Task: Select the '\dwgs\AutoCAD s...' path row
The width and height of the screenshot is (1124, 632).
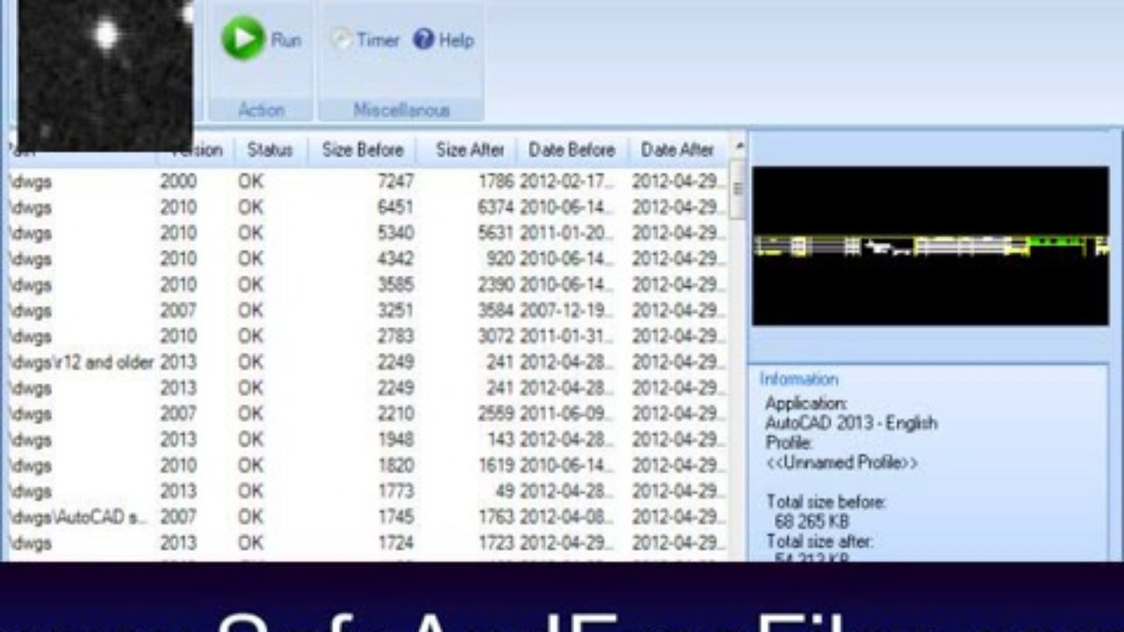Action: (x=367, y=517)
